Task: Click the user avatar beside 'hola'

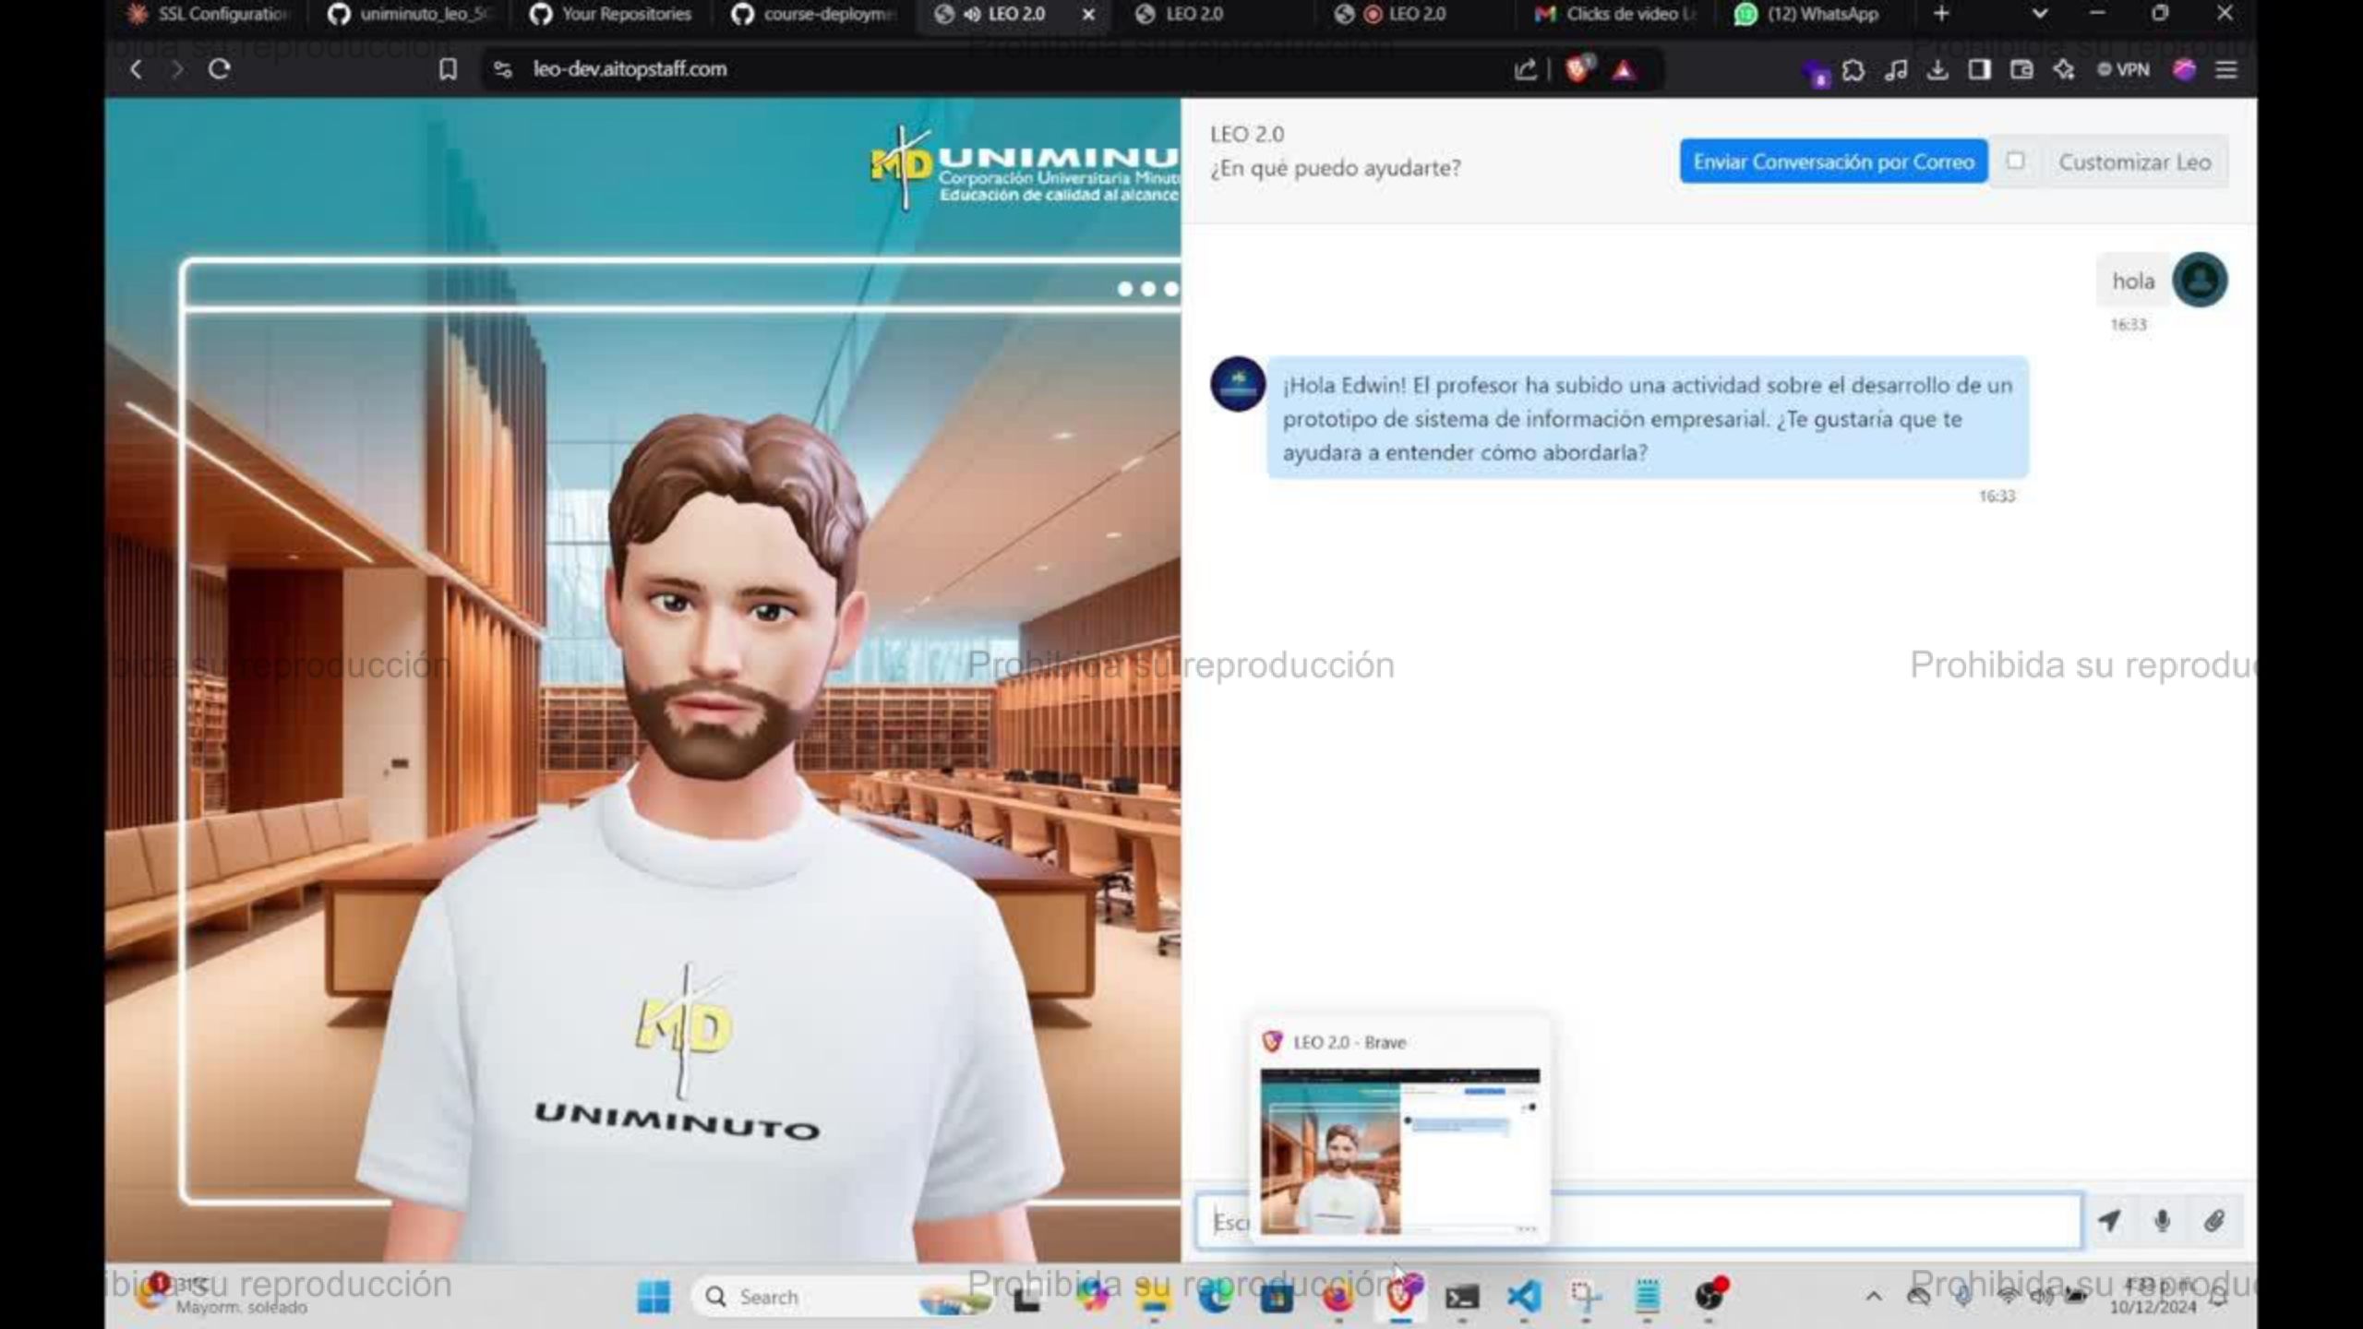Action: coord(2200,280)
